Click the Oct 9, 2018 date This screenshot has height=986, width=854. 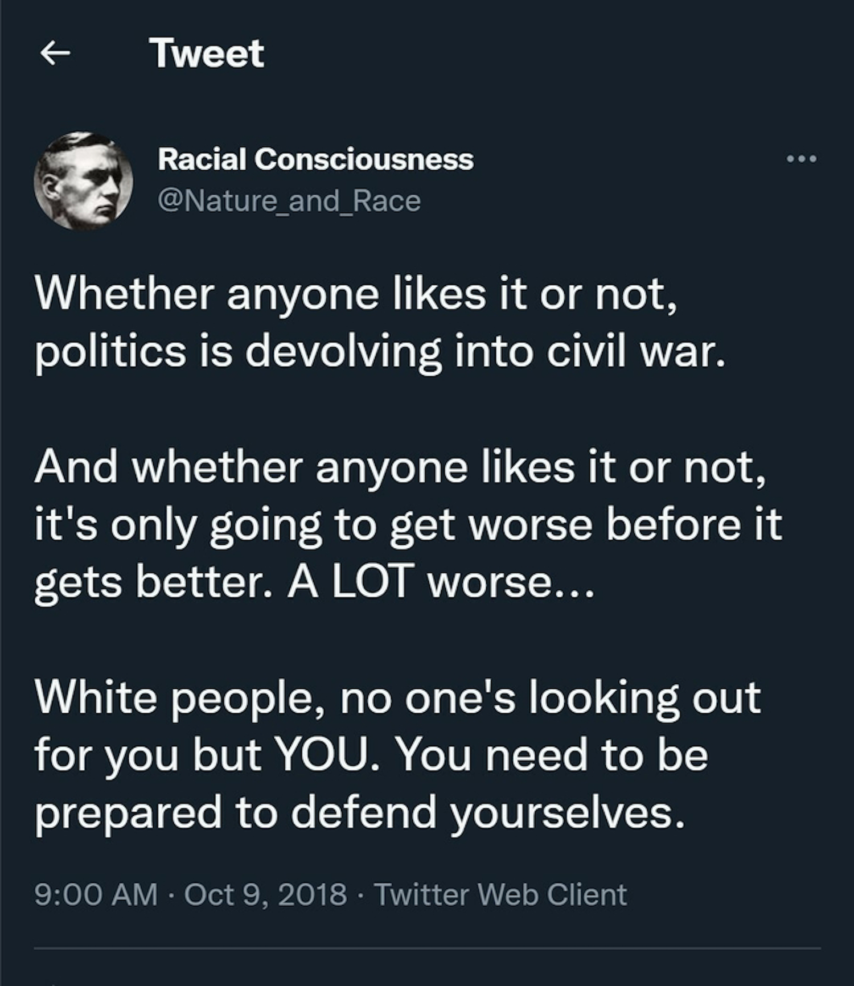click(x=265, y=894)
